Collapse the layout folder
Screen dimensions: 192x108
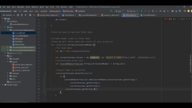point(8,62)
